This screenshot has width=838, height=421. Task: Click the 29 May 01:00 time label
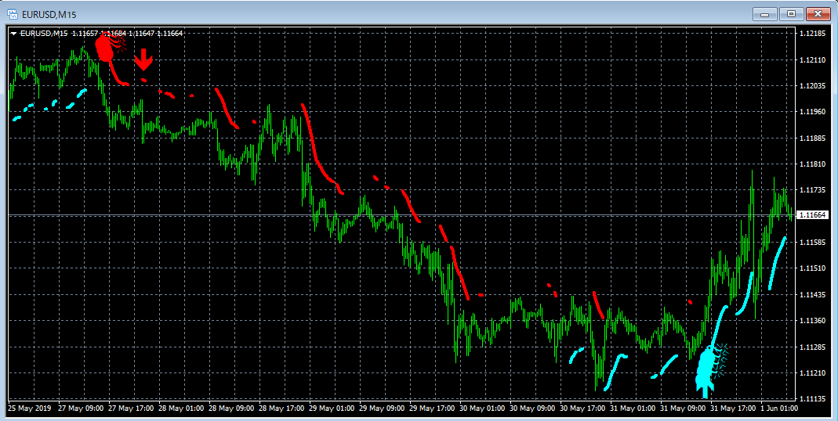click(x=332, y=408)
